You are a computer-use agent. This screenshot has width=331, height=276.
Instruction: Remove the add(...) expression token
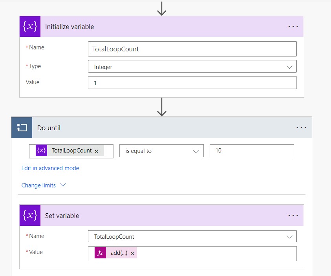click(132, 254)
